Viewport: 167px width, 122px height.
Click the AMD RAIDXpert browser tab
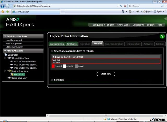coord(36,11)
